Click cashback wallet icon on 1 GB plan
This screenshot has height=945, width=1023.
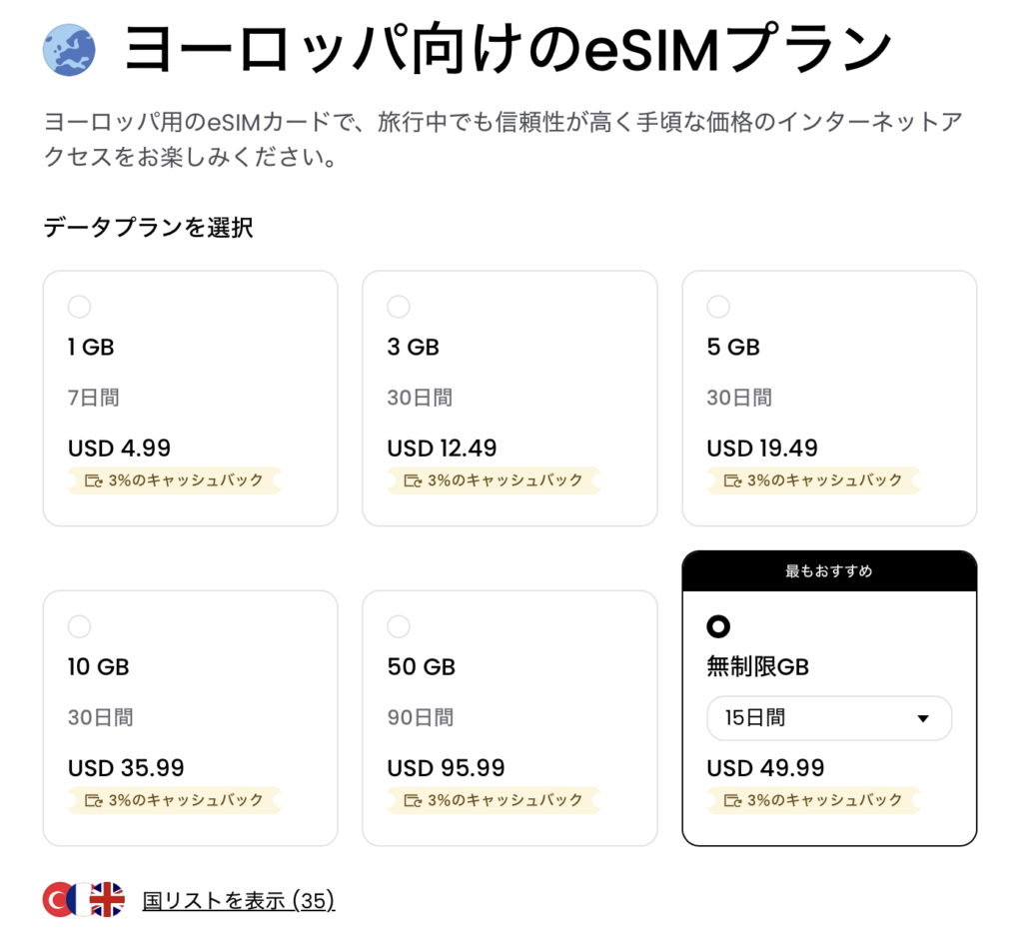tap(94, 481)
